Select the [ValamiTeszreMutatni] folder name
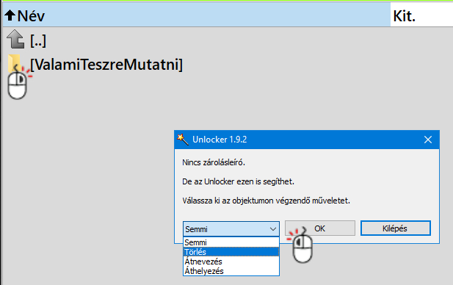453x285 pixels. [106, 64]
